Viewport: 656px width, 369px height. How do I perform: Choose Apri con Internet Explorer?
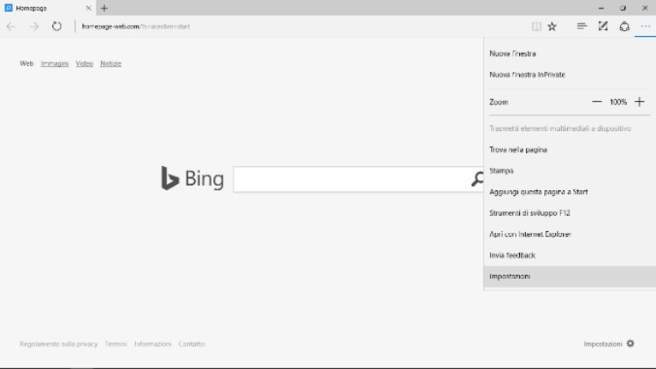[x=570, y=234]
